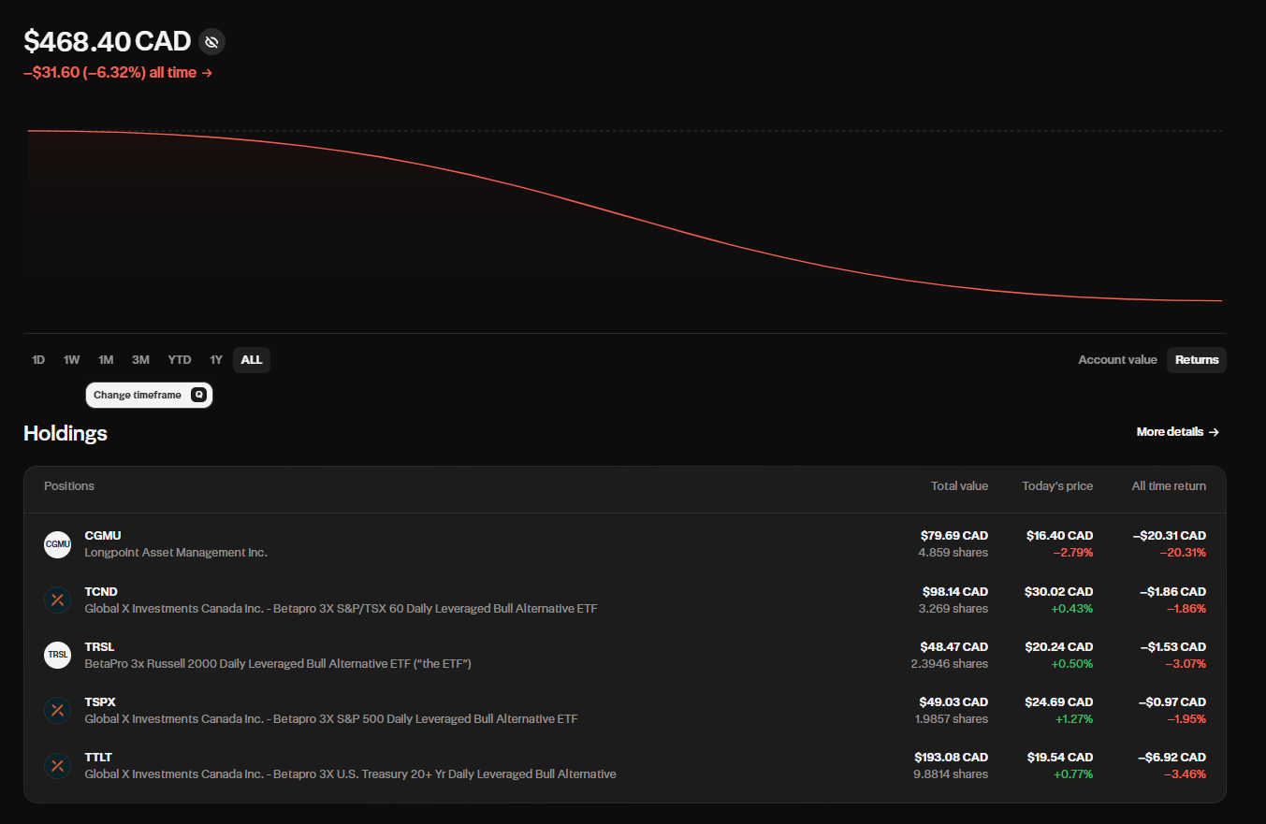Choose the ALL timeframe
Image resolution: width=1266 pixels, height=824 pixels.
coord(251,360)
